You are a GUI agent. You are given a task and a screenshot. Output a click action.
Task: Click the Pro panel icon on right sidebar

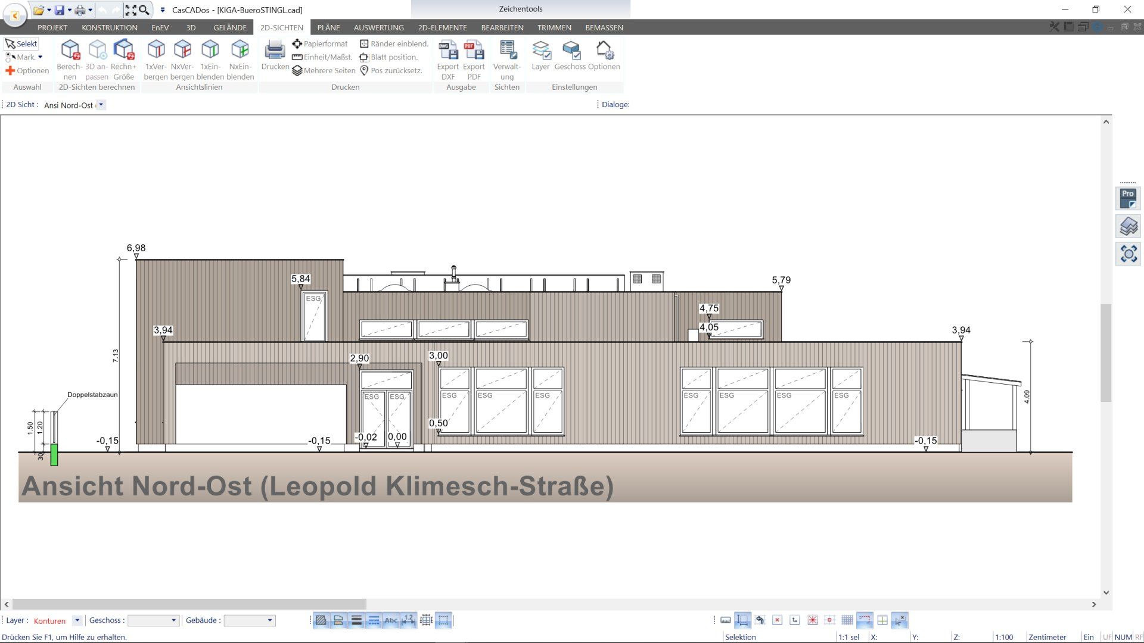click(x=1128, y=198)
